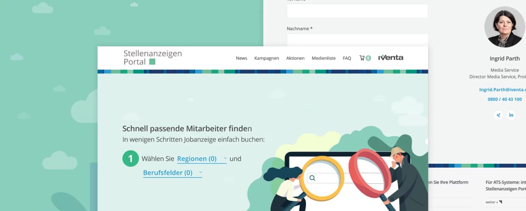Click the arrow icon beside weiter
The height and width of the screenshot is (211, 526).
500,202
